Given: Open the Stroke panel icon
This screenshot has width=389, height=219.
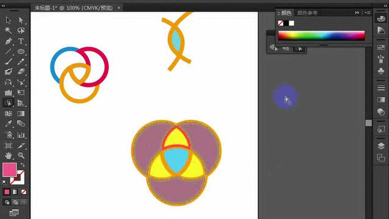Looking at the screenshot, I should pos(381,88).
